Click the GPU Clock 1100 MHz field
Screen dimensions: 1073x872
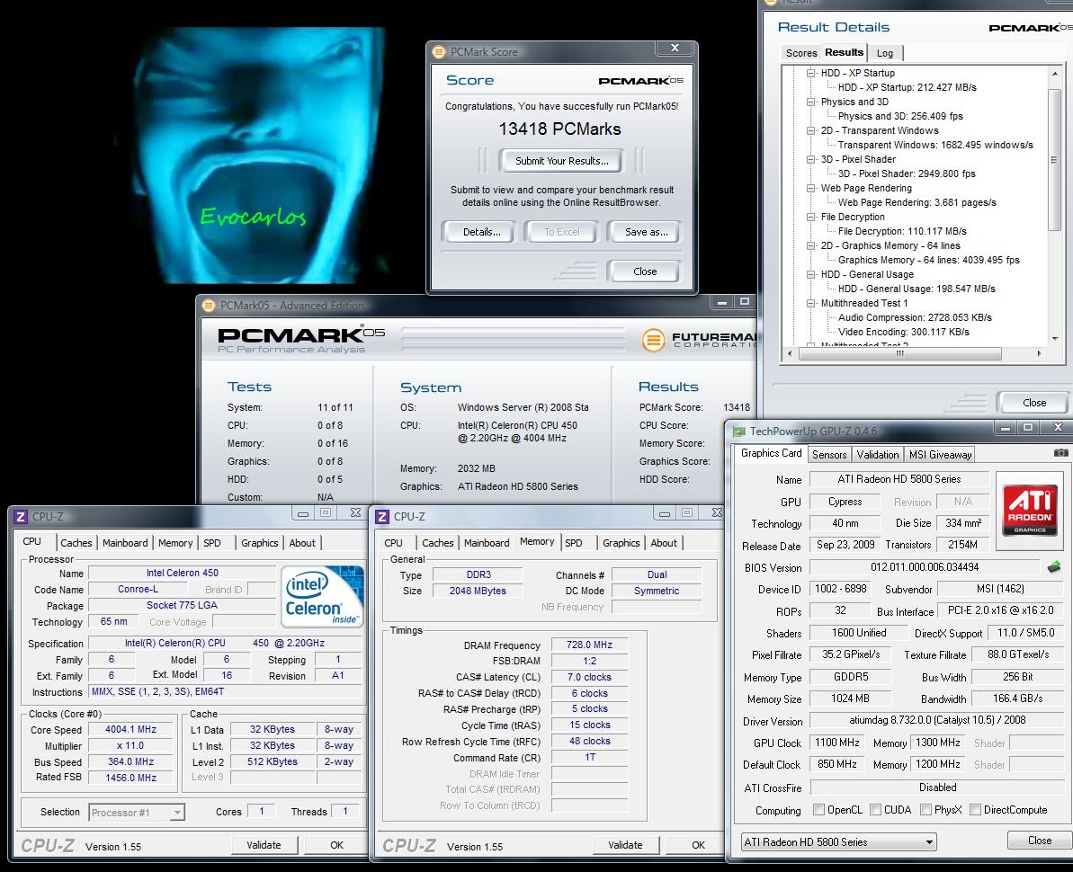coord(837,743)
